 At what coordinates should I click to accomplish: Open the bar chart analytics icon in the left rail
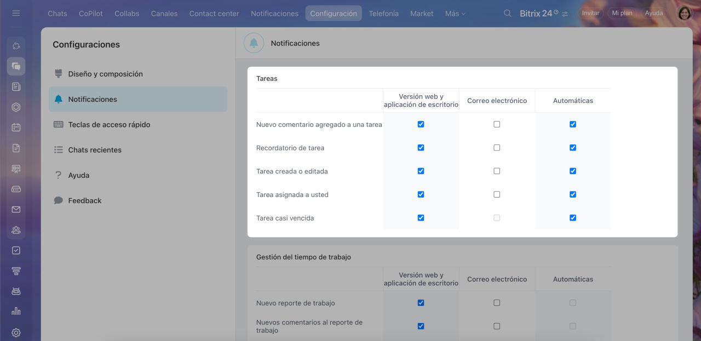pos(16,311)
